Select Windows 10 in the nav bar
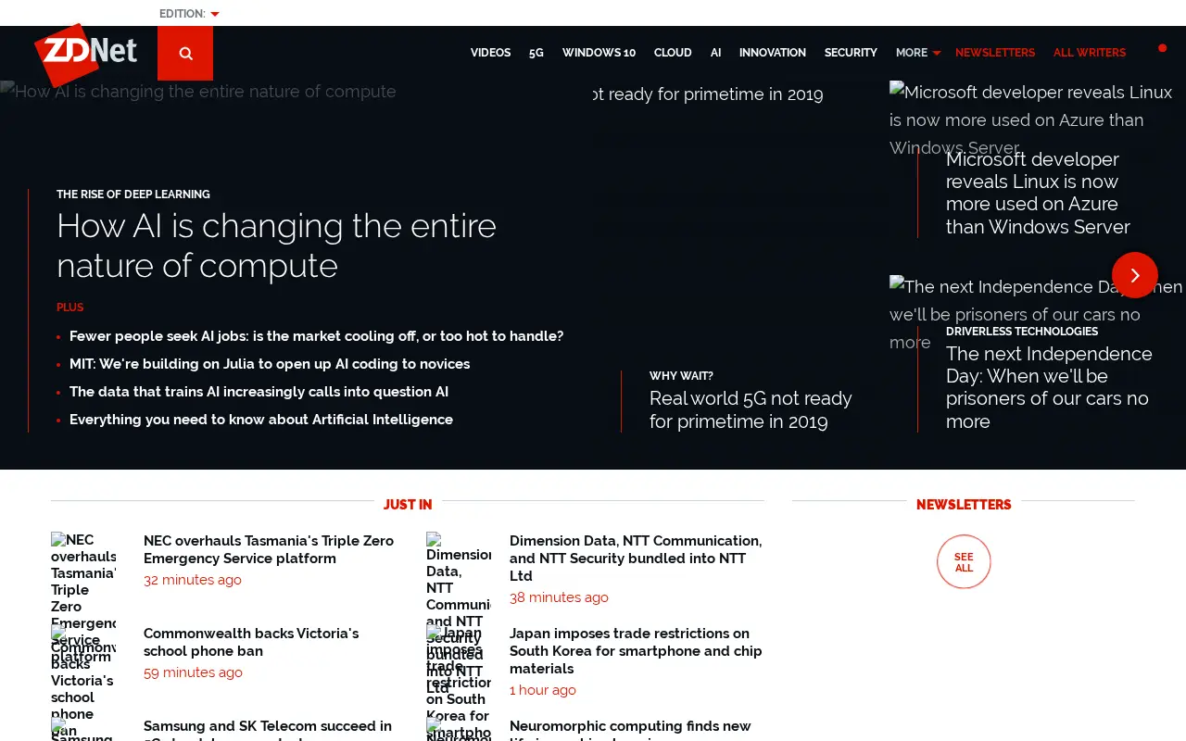 click(x=599, y=53)
